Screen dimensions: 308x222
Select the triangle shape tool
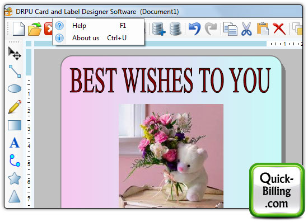tap(15, 196)
